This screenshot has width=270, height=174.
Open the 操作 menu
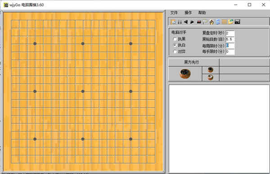(x=188, y=13)
